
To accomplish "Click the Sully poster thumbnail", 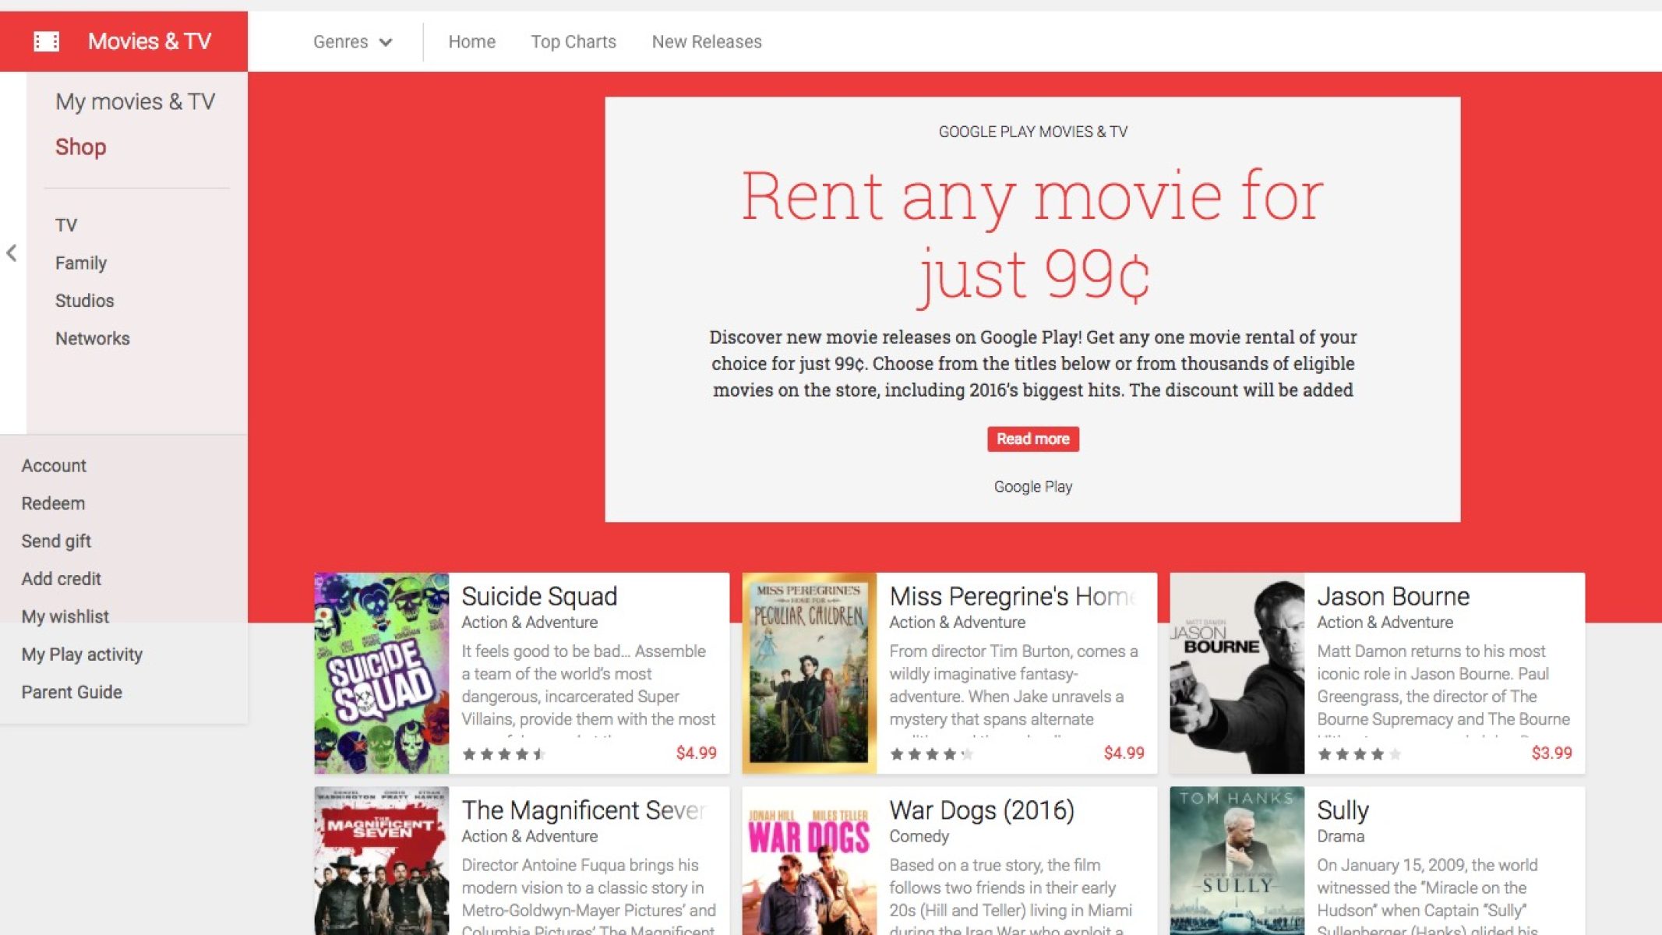I will (1237, 861).
